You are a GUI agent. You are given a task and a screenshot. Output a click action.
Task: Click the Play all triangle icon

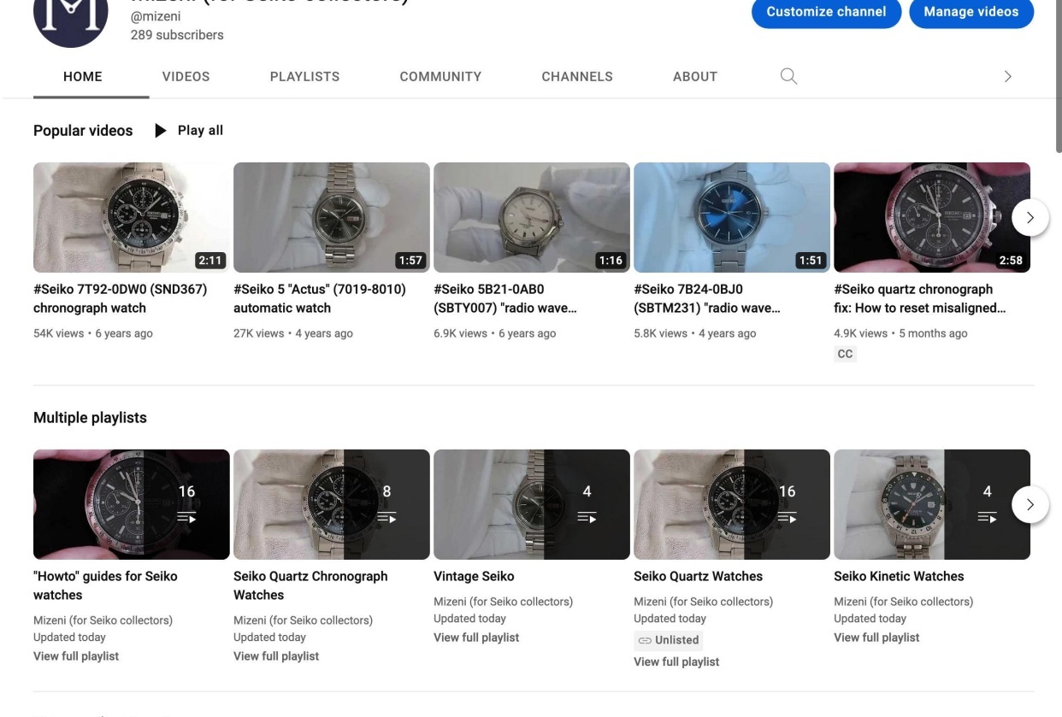(x=160, y=131)
